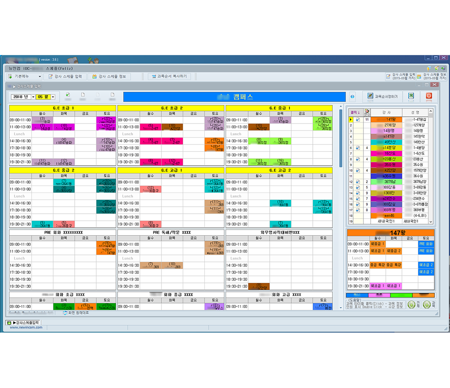Click 강사 스케쥴 입력 (2015-03월 까지) icon

coord(388,76)
